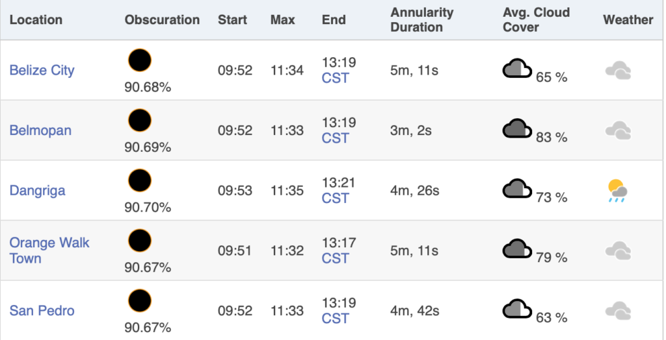
Task: Open the Orange Walk Town link
Action: coord(49,250)
